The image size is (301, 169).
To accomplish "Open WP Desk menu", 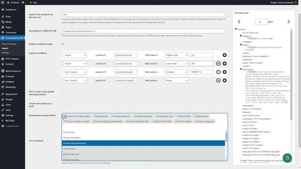I will (10, 121).
